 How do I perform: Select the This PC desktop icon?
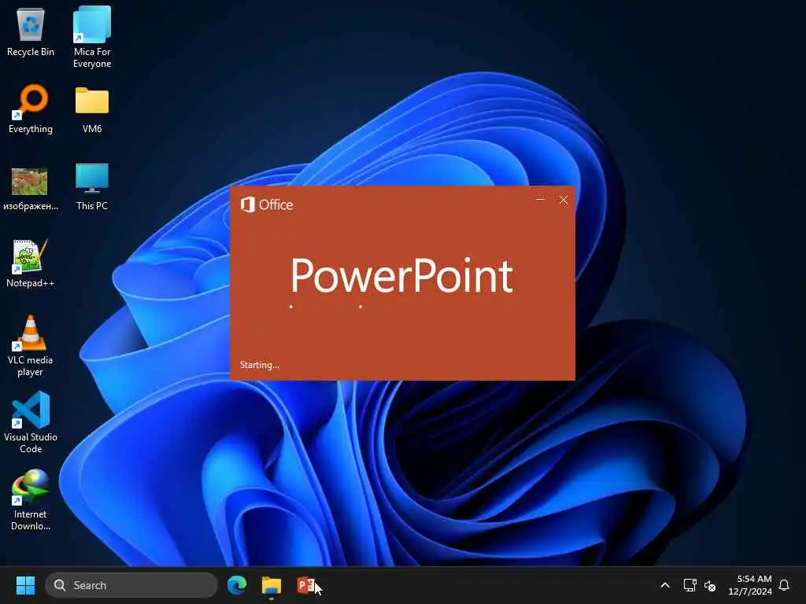tap(92, 187)
